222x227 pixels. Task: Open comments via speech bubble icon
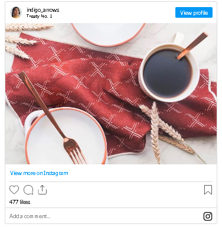click(x=28, y=190)
